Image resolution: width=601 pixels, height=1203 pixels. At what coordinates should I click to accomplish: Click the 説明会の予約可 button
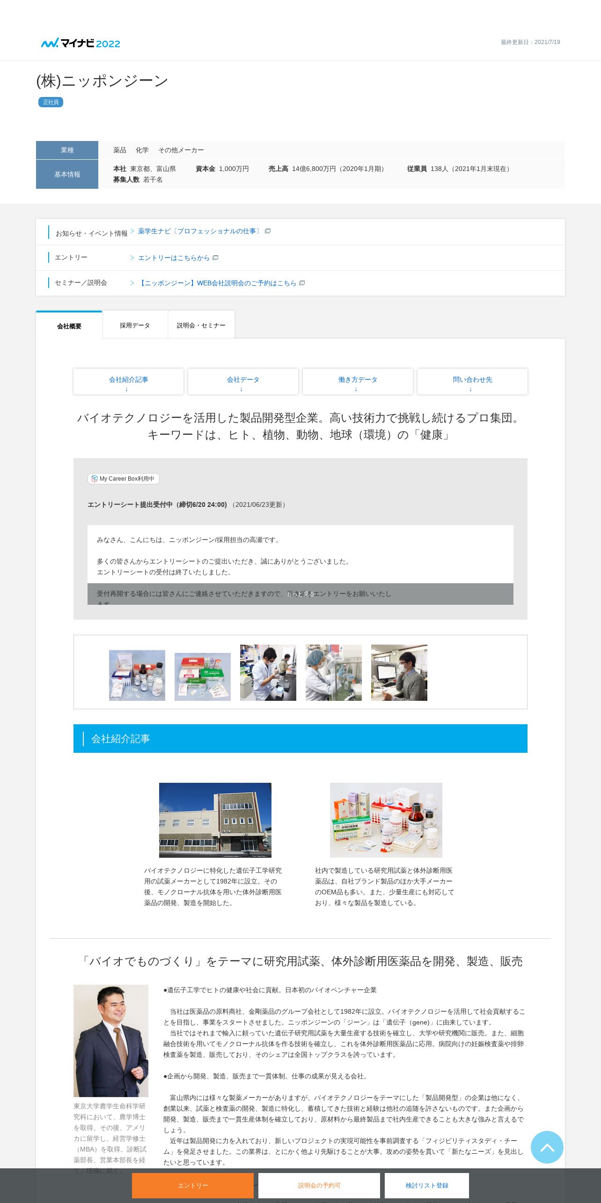319,1186
